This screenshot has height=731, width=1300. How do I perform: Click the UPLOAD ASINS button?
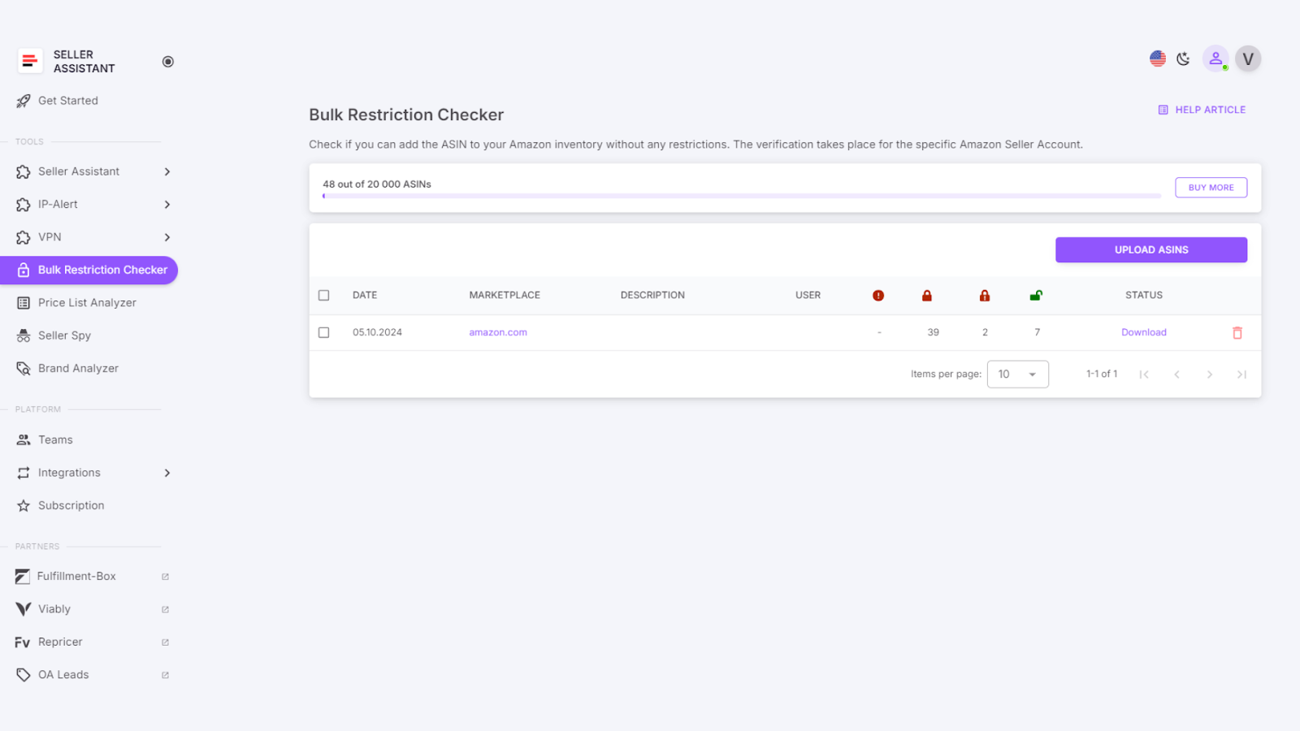(1150, 249)
